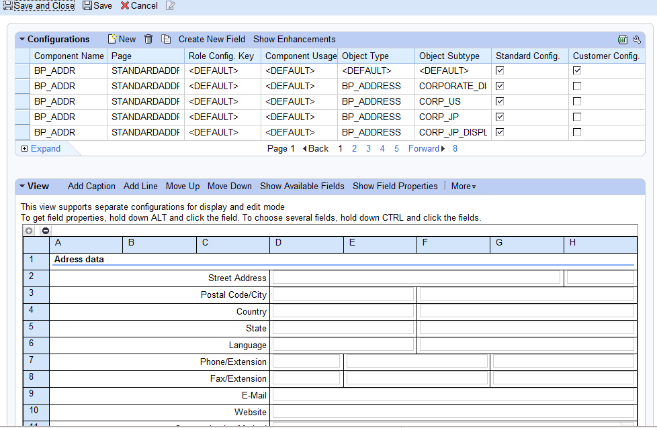The width and height of the screenshot is (657, 428).
Task: Toggle Standard Config. checkbox for CORP_JP row
Action: coord(500,117)
